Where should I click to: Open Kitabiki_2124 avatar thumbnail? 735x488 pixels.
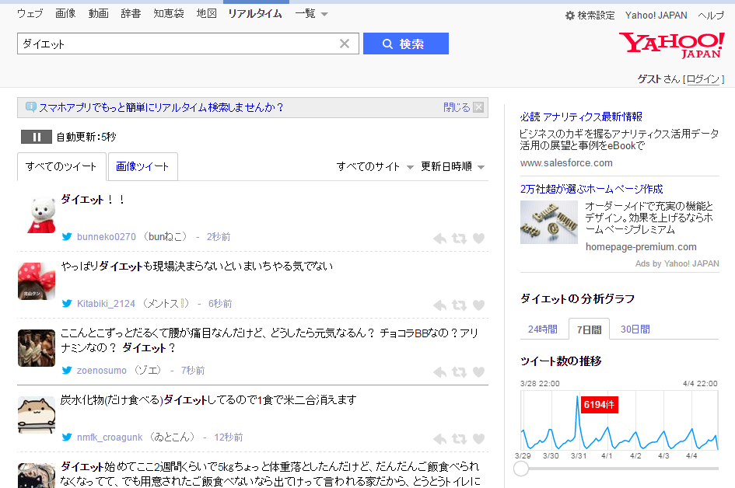(37, 281)
